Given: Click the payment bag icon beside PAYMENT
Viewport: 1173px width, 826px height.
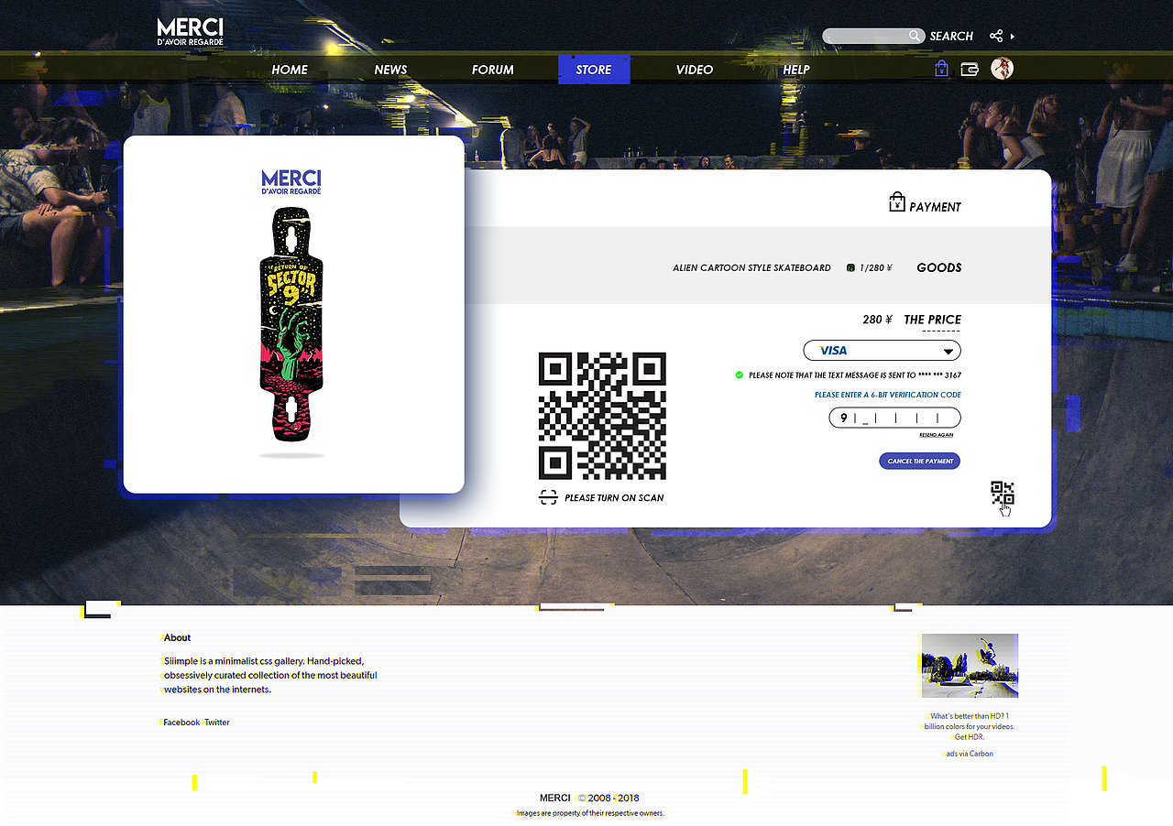Looking at the screenshot, I should pyautogui.click(x=897, y=202).
